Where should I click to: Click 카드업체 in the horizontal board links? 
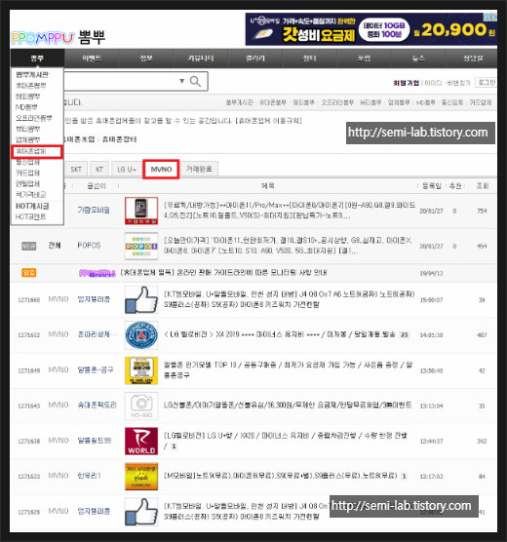481,102
